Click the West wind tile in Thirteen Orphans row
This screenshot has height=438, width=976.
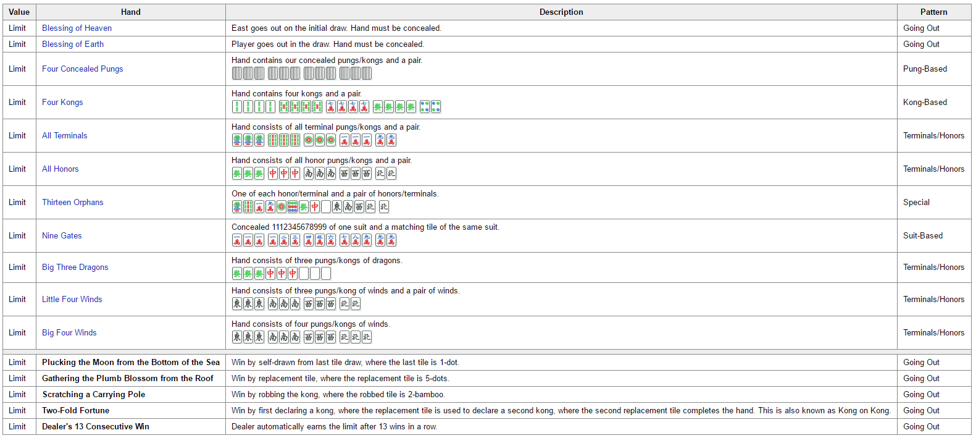tap(359, 207)
